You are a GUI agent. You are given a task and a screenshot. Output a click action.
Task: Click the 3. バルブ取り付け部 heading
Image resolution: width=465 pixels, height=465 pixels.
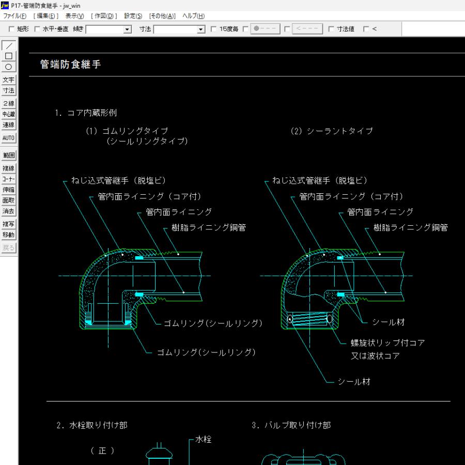(291, 425)
